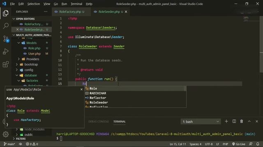Click the editor vertical scrollbar
This screenshot has height=147, width=263.
pos(261,44)
